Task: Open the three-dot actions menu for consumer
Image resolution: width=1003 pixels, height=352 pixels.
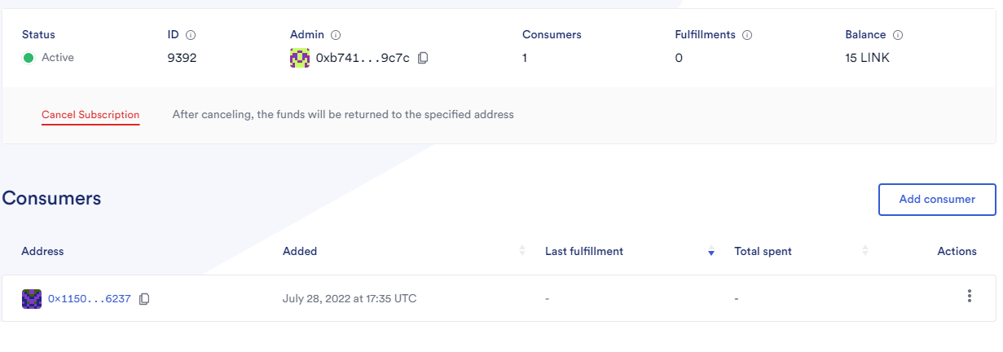Action: pos(969,296)
